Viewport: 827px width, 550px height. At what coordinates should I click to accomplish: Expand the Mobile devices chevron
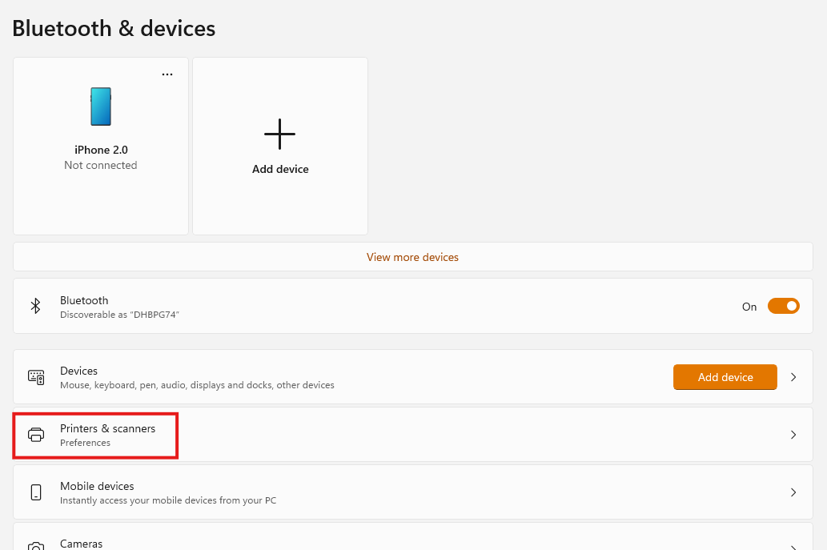(793, 492)
